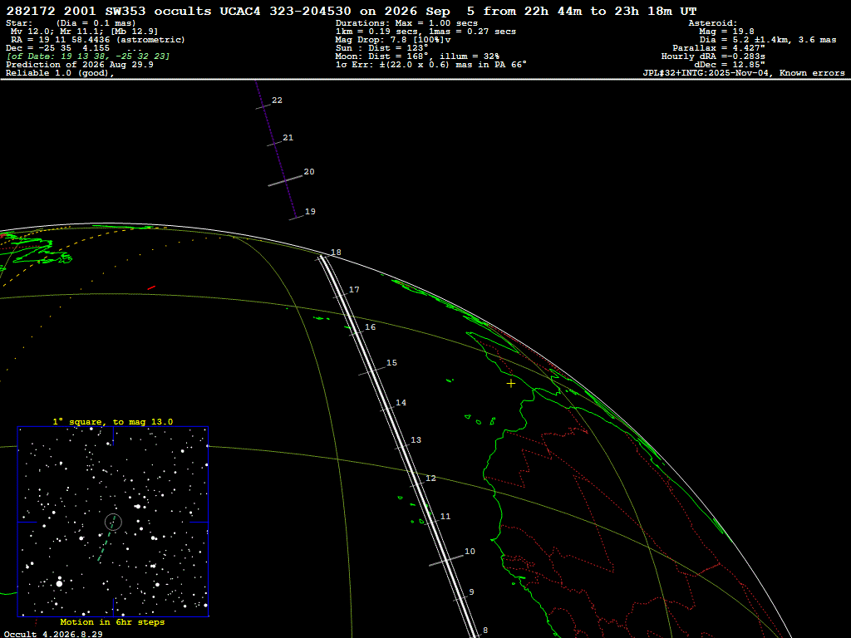Click the yellow plus site marker
This screenshot has width=851, height=638.
[511, 384]
